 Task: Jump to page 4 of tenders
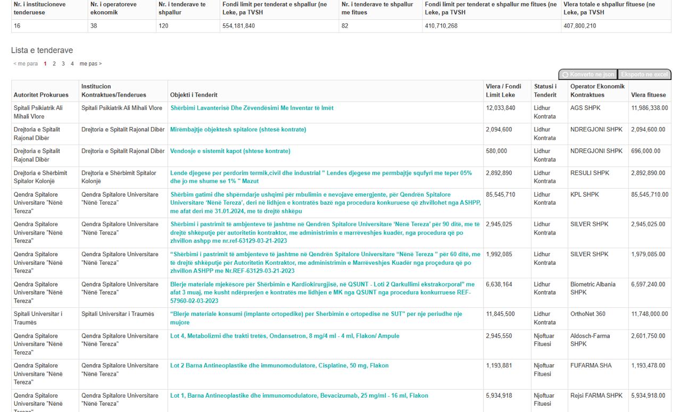72,64
